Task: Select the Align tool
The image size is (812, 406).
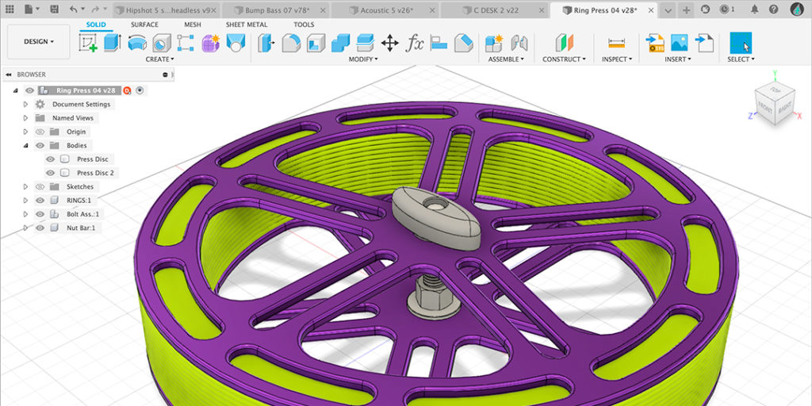Action: point(439,43)
